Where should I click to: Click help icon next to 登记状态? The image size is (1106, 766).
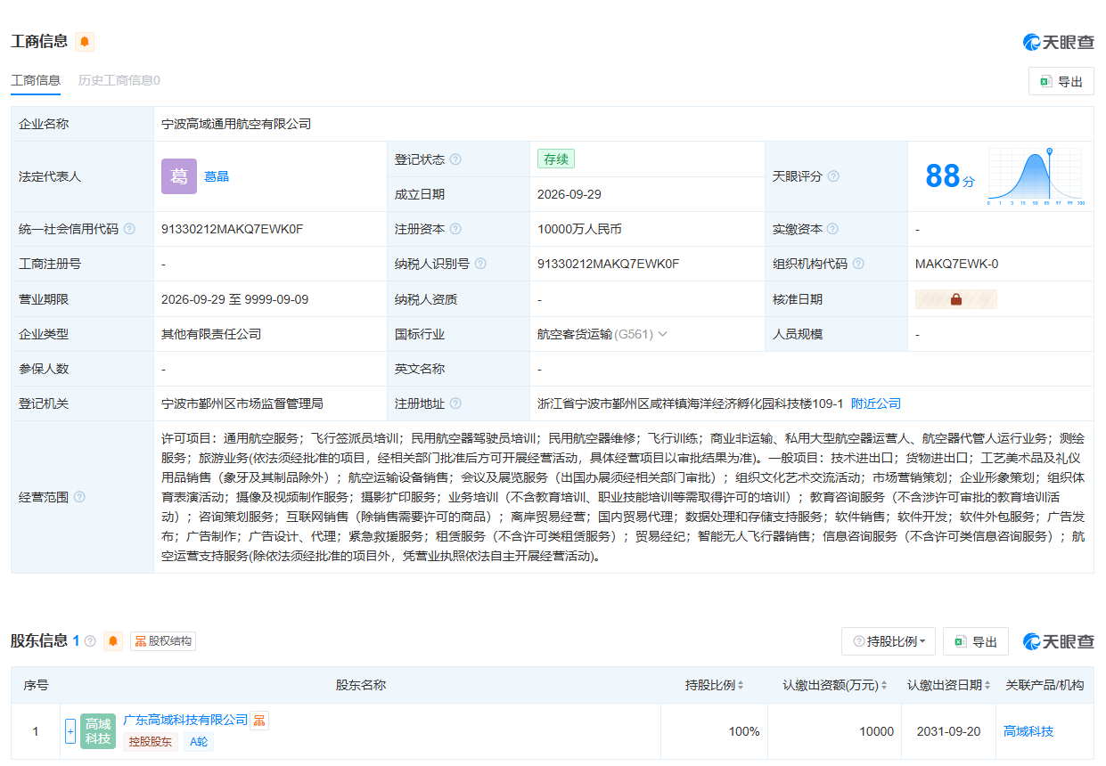455,159
